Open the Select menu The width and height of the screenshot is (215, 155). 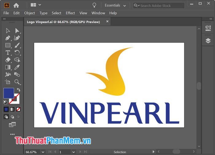point(56,13)
